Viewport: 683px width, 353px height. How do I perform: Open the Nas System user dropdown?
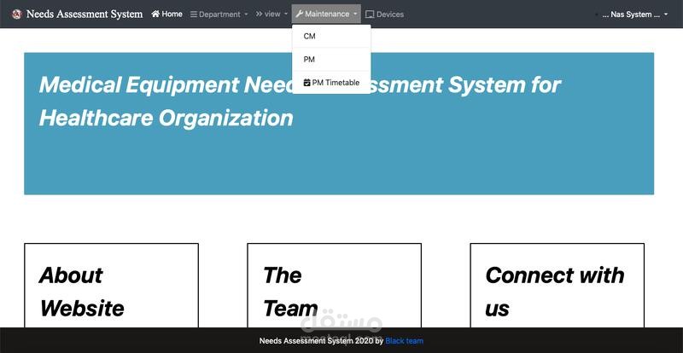tap(634, 14)
